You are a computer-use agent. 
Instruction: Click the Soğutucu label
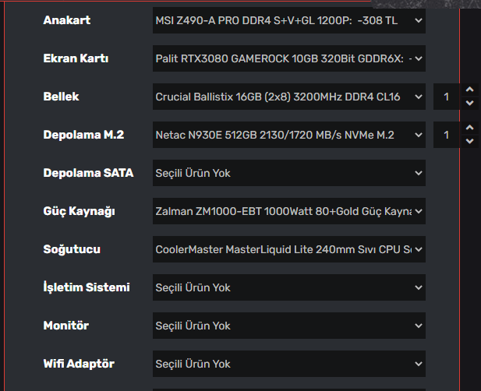pyautogui.click(x=72, y=249)
